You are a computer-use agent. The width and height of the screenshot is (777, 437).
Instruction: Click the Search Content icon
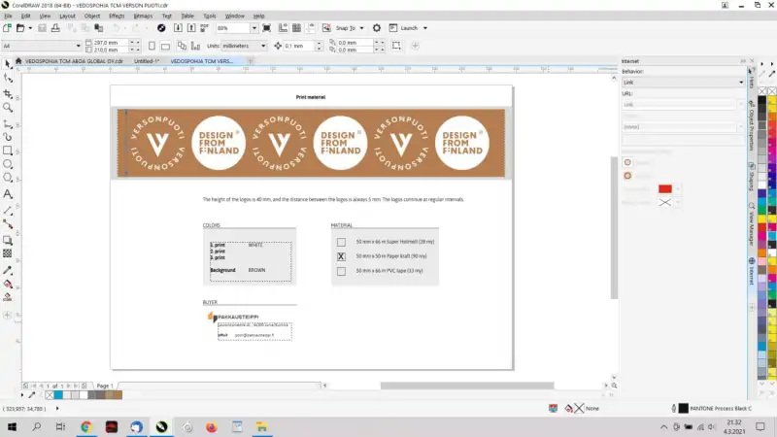tap(161, 28)
